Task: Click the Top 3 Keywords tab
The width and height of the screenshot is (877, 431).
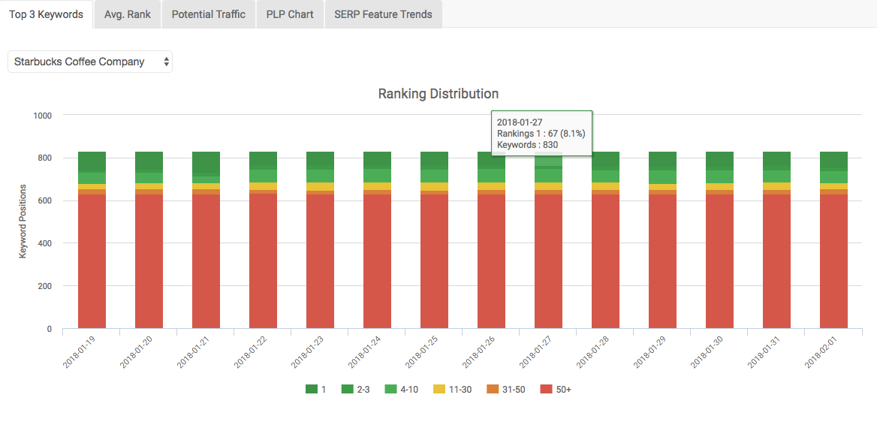Action: (x=47, y=14)
